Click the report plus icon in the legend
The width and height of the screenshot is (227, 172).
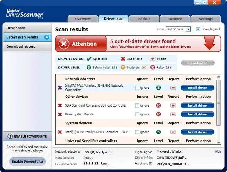click(x=153, y=59)
